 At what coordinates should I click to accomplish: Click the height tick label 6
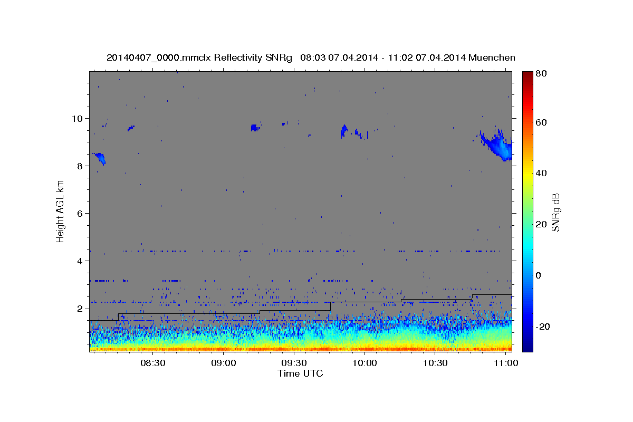coord(81,213)
